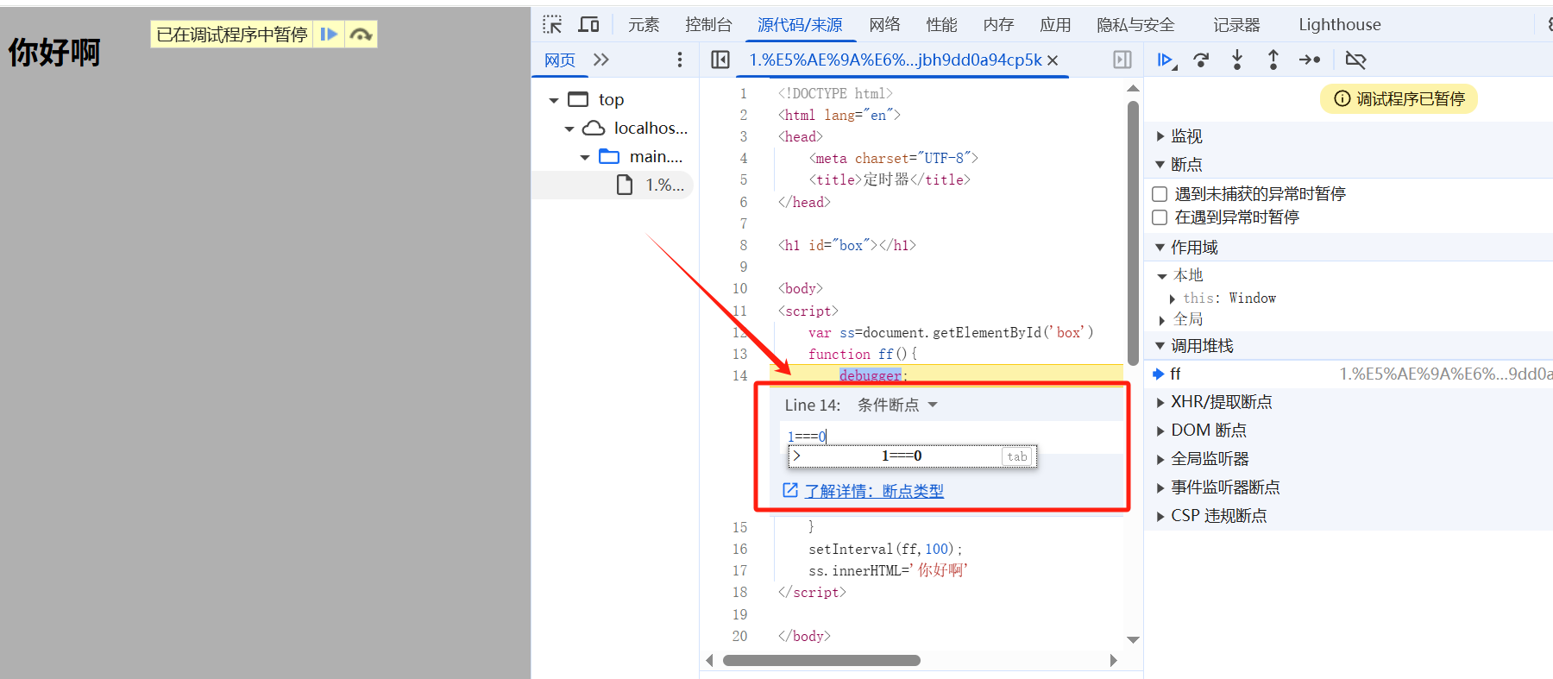Click the debugger keyword on line 14
The height and width of the screenshot is (679, 1553).
[870, 375]
